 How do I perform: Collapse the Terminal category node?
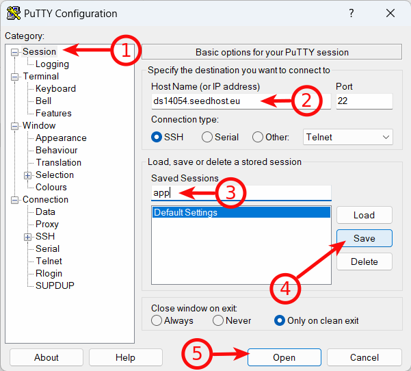pyautogui.click(x=15, y=77)
